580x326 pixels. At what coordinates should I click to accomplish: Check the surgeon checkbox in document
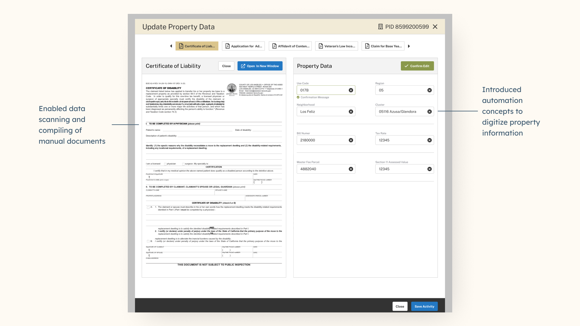point(183,164)
